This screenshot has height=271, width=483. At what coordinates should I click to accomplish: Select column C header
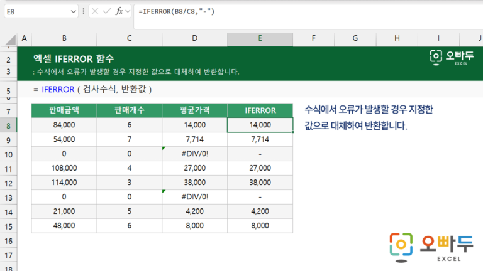130,38
